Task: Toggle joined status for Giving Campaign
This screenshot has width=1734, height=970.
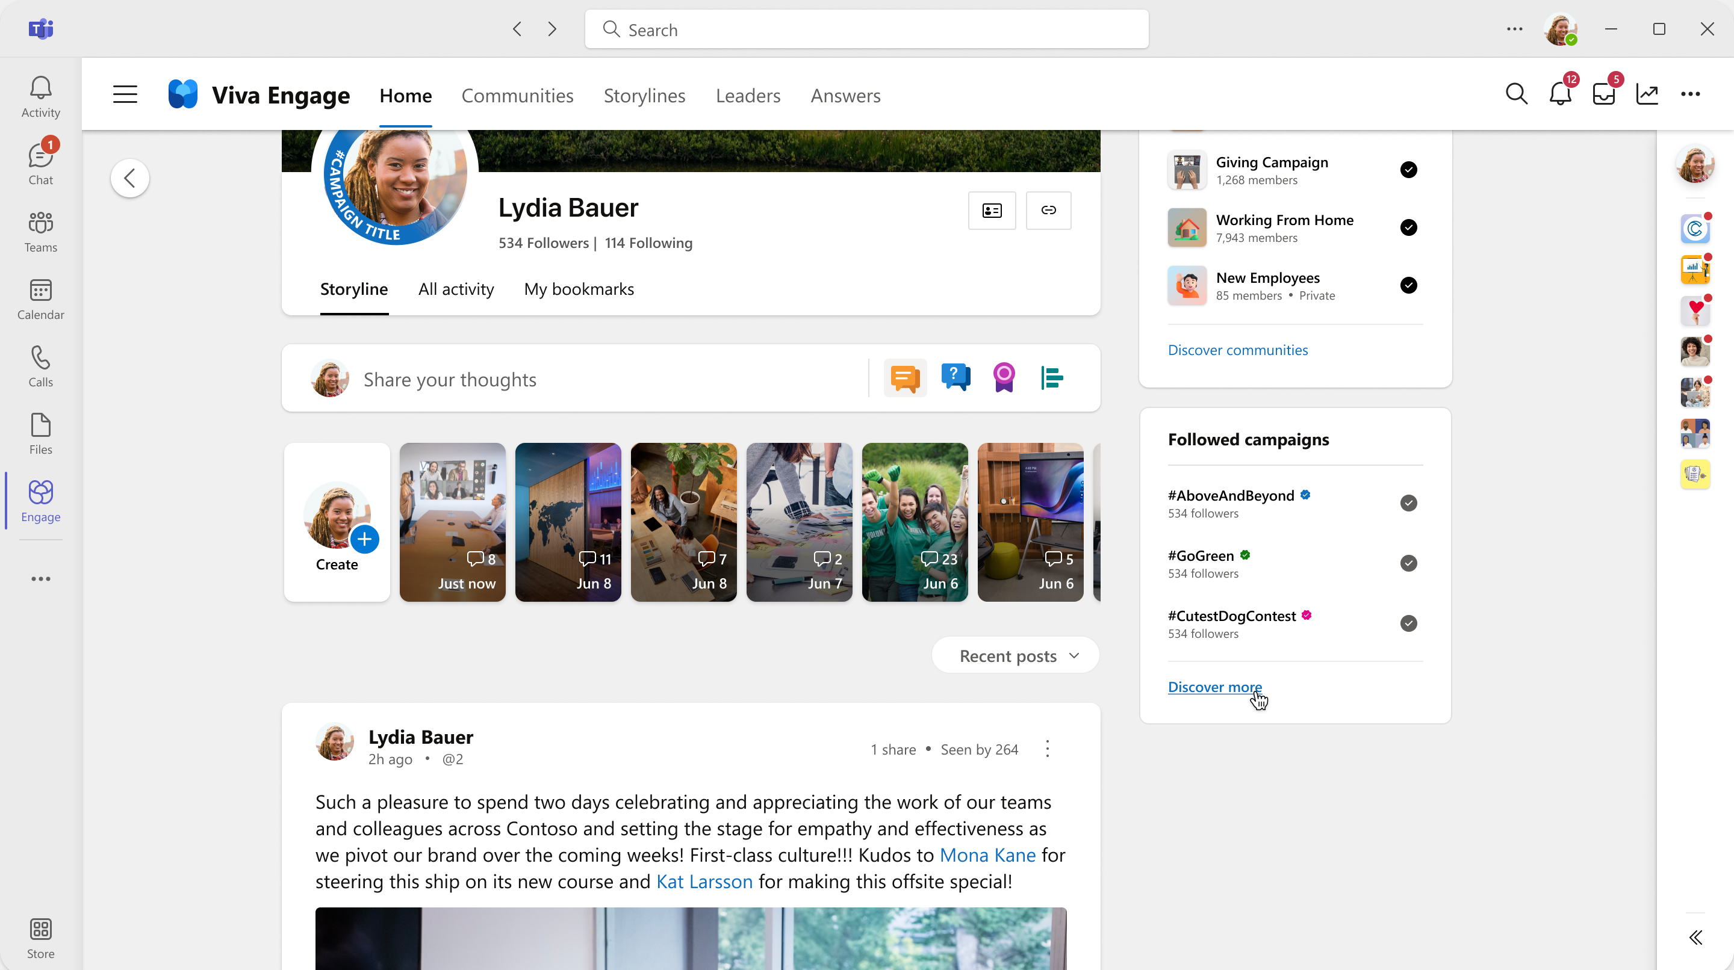Action: click(x=1409, y=170)
